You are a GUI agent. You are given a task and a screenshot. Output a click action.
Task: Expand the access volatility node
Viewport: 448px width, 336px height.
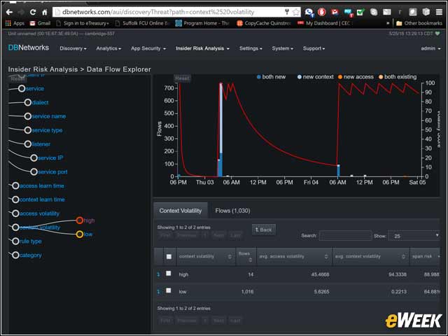(x=15, y=213)
